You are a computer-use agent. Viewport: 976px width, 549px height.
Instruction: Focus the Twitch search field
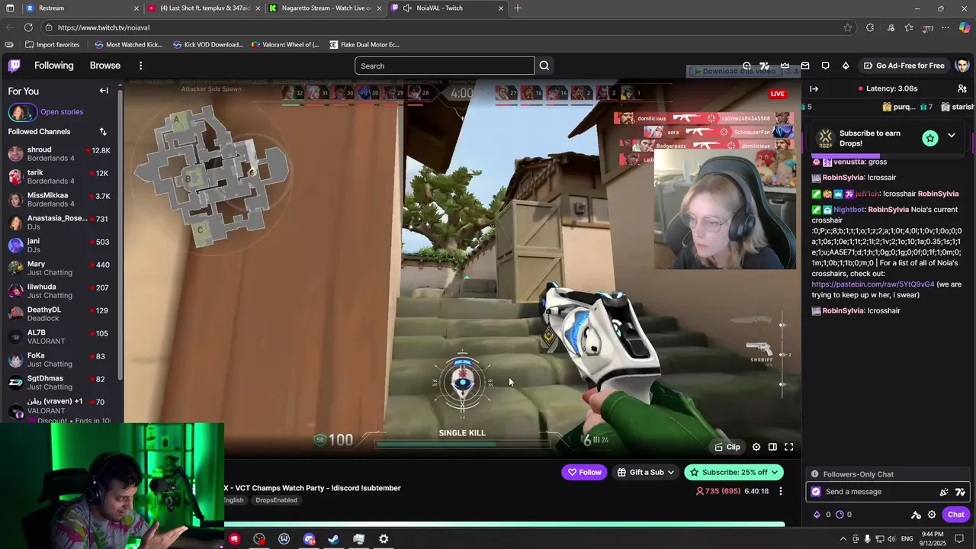(445, 66)
